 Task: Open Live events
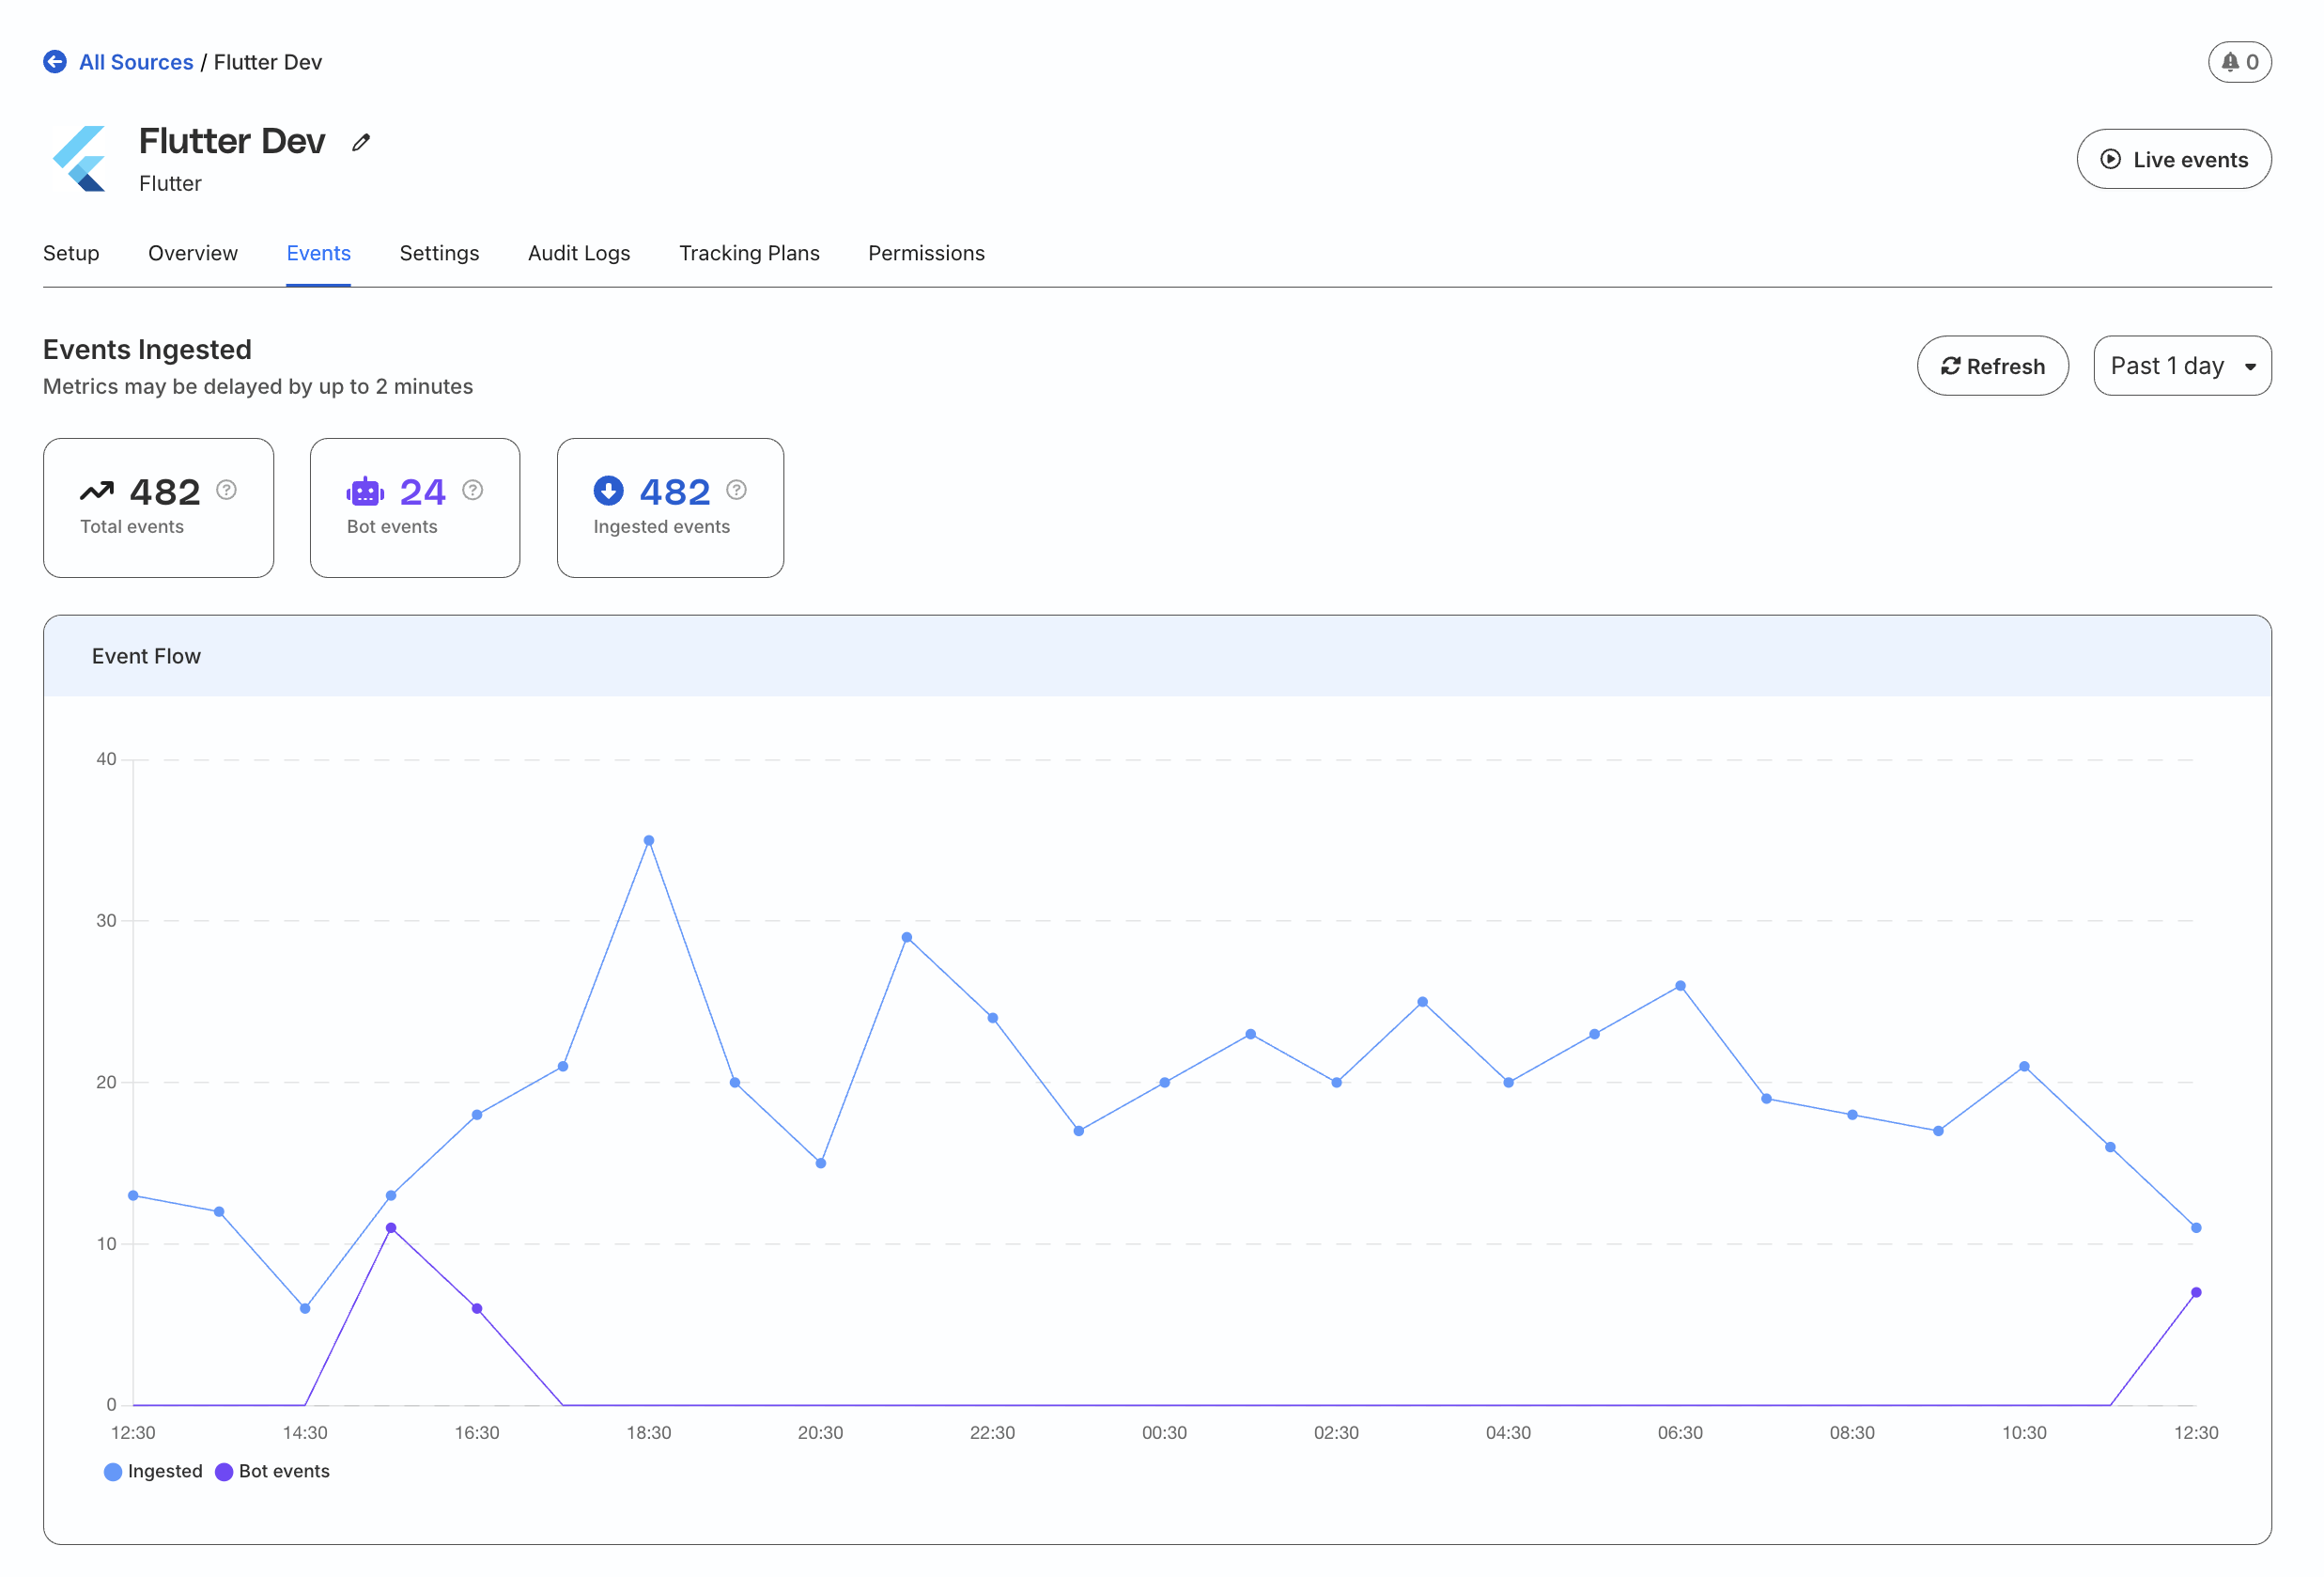point(2174,159)
